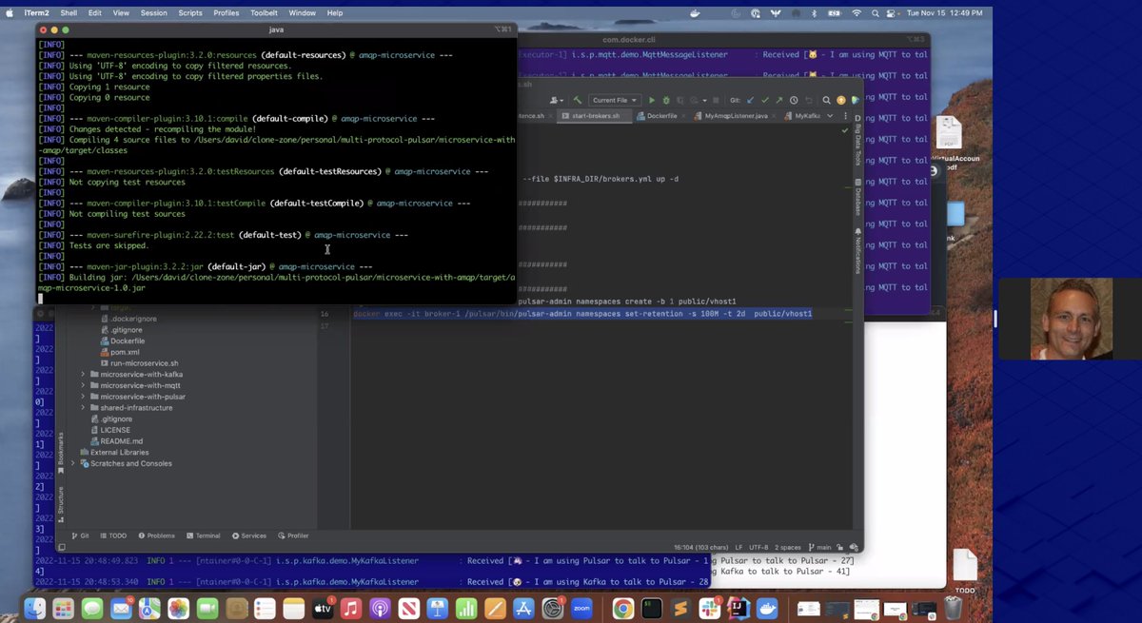Show Git history with the clock icon
The image size is (1142, 623).
[796, 100]
